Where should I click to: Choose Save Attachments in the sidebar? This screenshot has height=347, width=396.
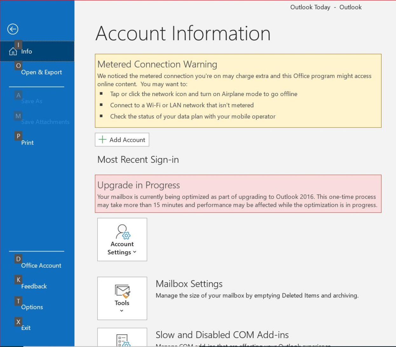coord(37,122)
